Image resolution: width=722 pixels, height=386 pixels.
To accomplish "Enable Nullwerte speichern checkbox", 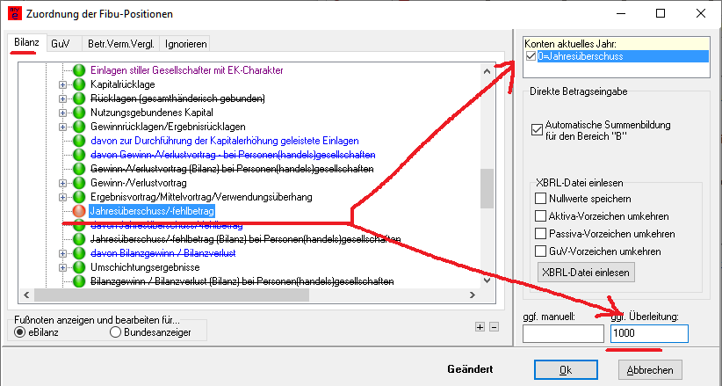I will tap(541, 199).
